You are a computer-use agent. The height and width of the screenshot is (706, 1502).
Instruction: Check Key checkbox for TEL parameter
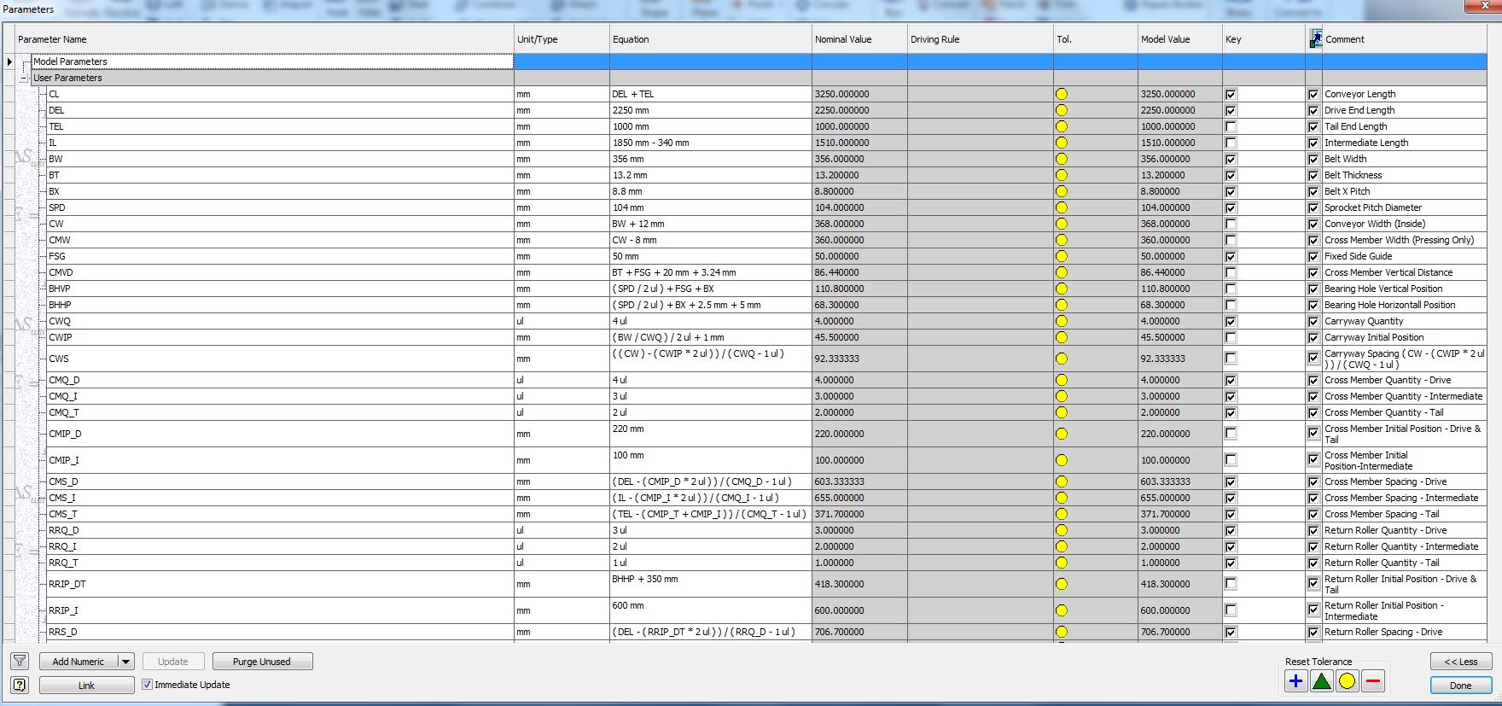(x=1230, y=126)
